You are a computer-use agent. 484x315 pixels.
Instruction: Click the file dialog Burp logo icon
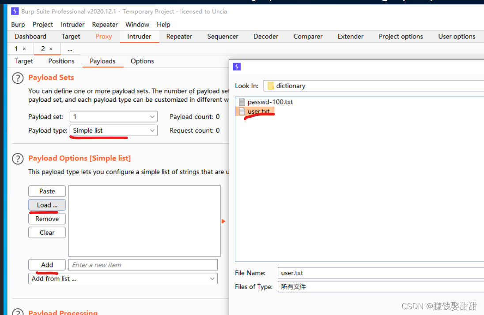(237, 67)
